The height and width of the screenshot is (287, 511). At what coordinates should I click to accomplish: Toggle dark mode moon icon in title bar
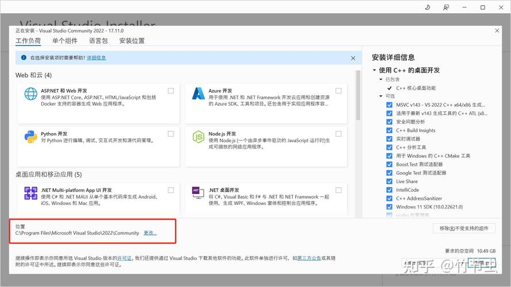click(x=427, y=7)
